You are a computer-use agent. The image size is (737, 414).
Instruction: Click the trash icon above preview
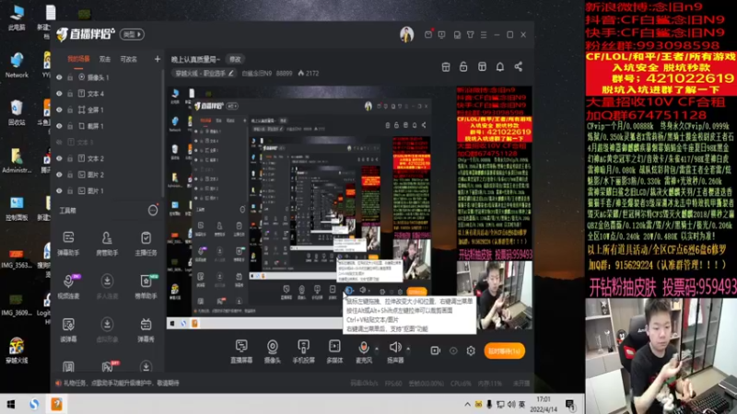[446, 67]
